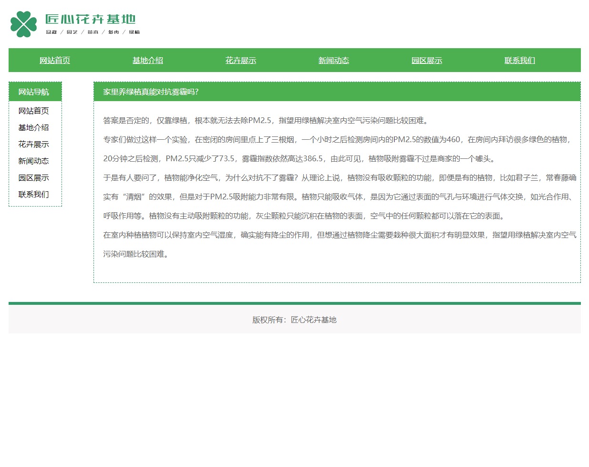Image resolution: width=589 pixels, height=467 pixels.
Task: Open 网站首页 in the top green navigation bar
Action: pyautogui.click(x=55, y=61)
